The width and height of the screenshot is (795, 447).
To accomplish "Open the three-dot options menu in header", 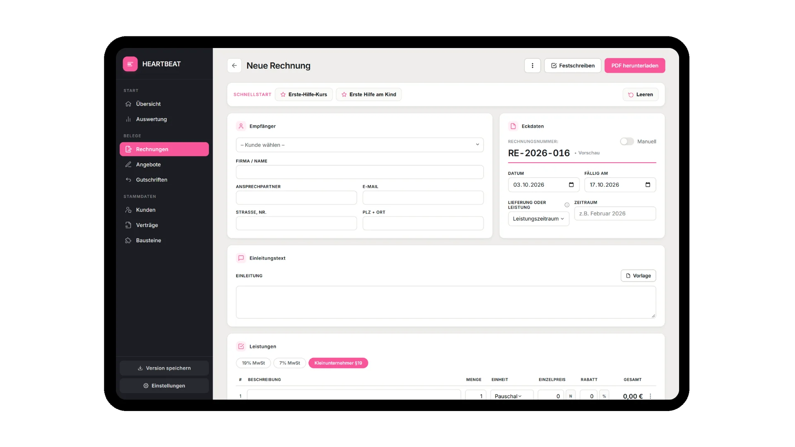I will pyautogui.click(x=532, y=65).
